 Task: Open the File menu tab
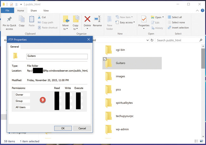pos(7,10)
